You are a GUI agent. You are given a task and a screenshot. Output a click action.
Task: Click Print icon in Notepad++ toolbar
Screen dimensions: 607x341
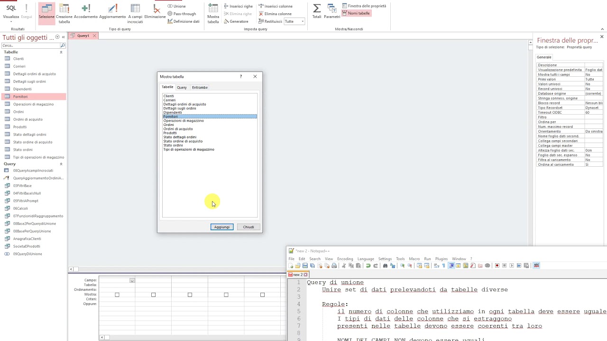pyautogui.click(x=334, y=266)
